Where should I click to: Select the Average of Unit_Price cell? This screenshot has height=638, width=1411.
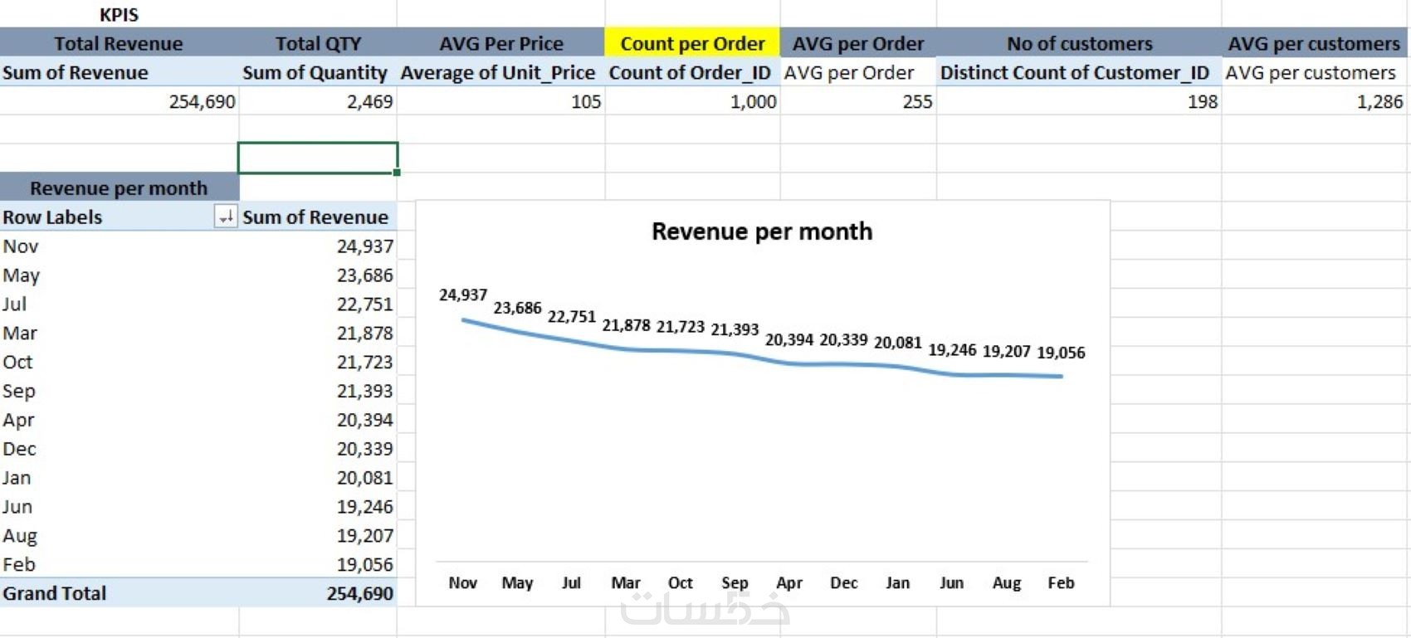pos(498,73)
